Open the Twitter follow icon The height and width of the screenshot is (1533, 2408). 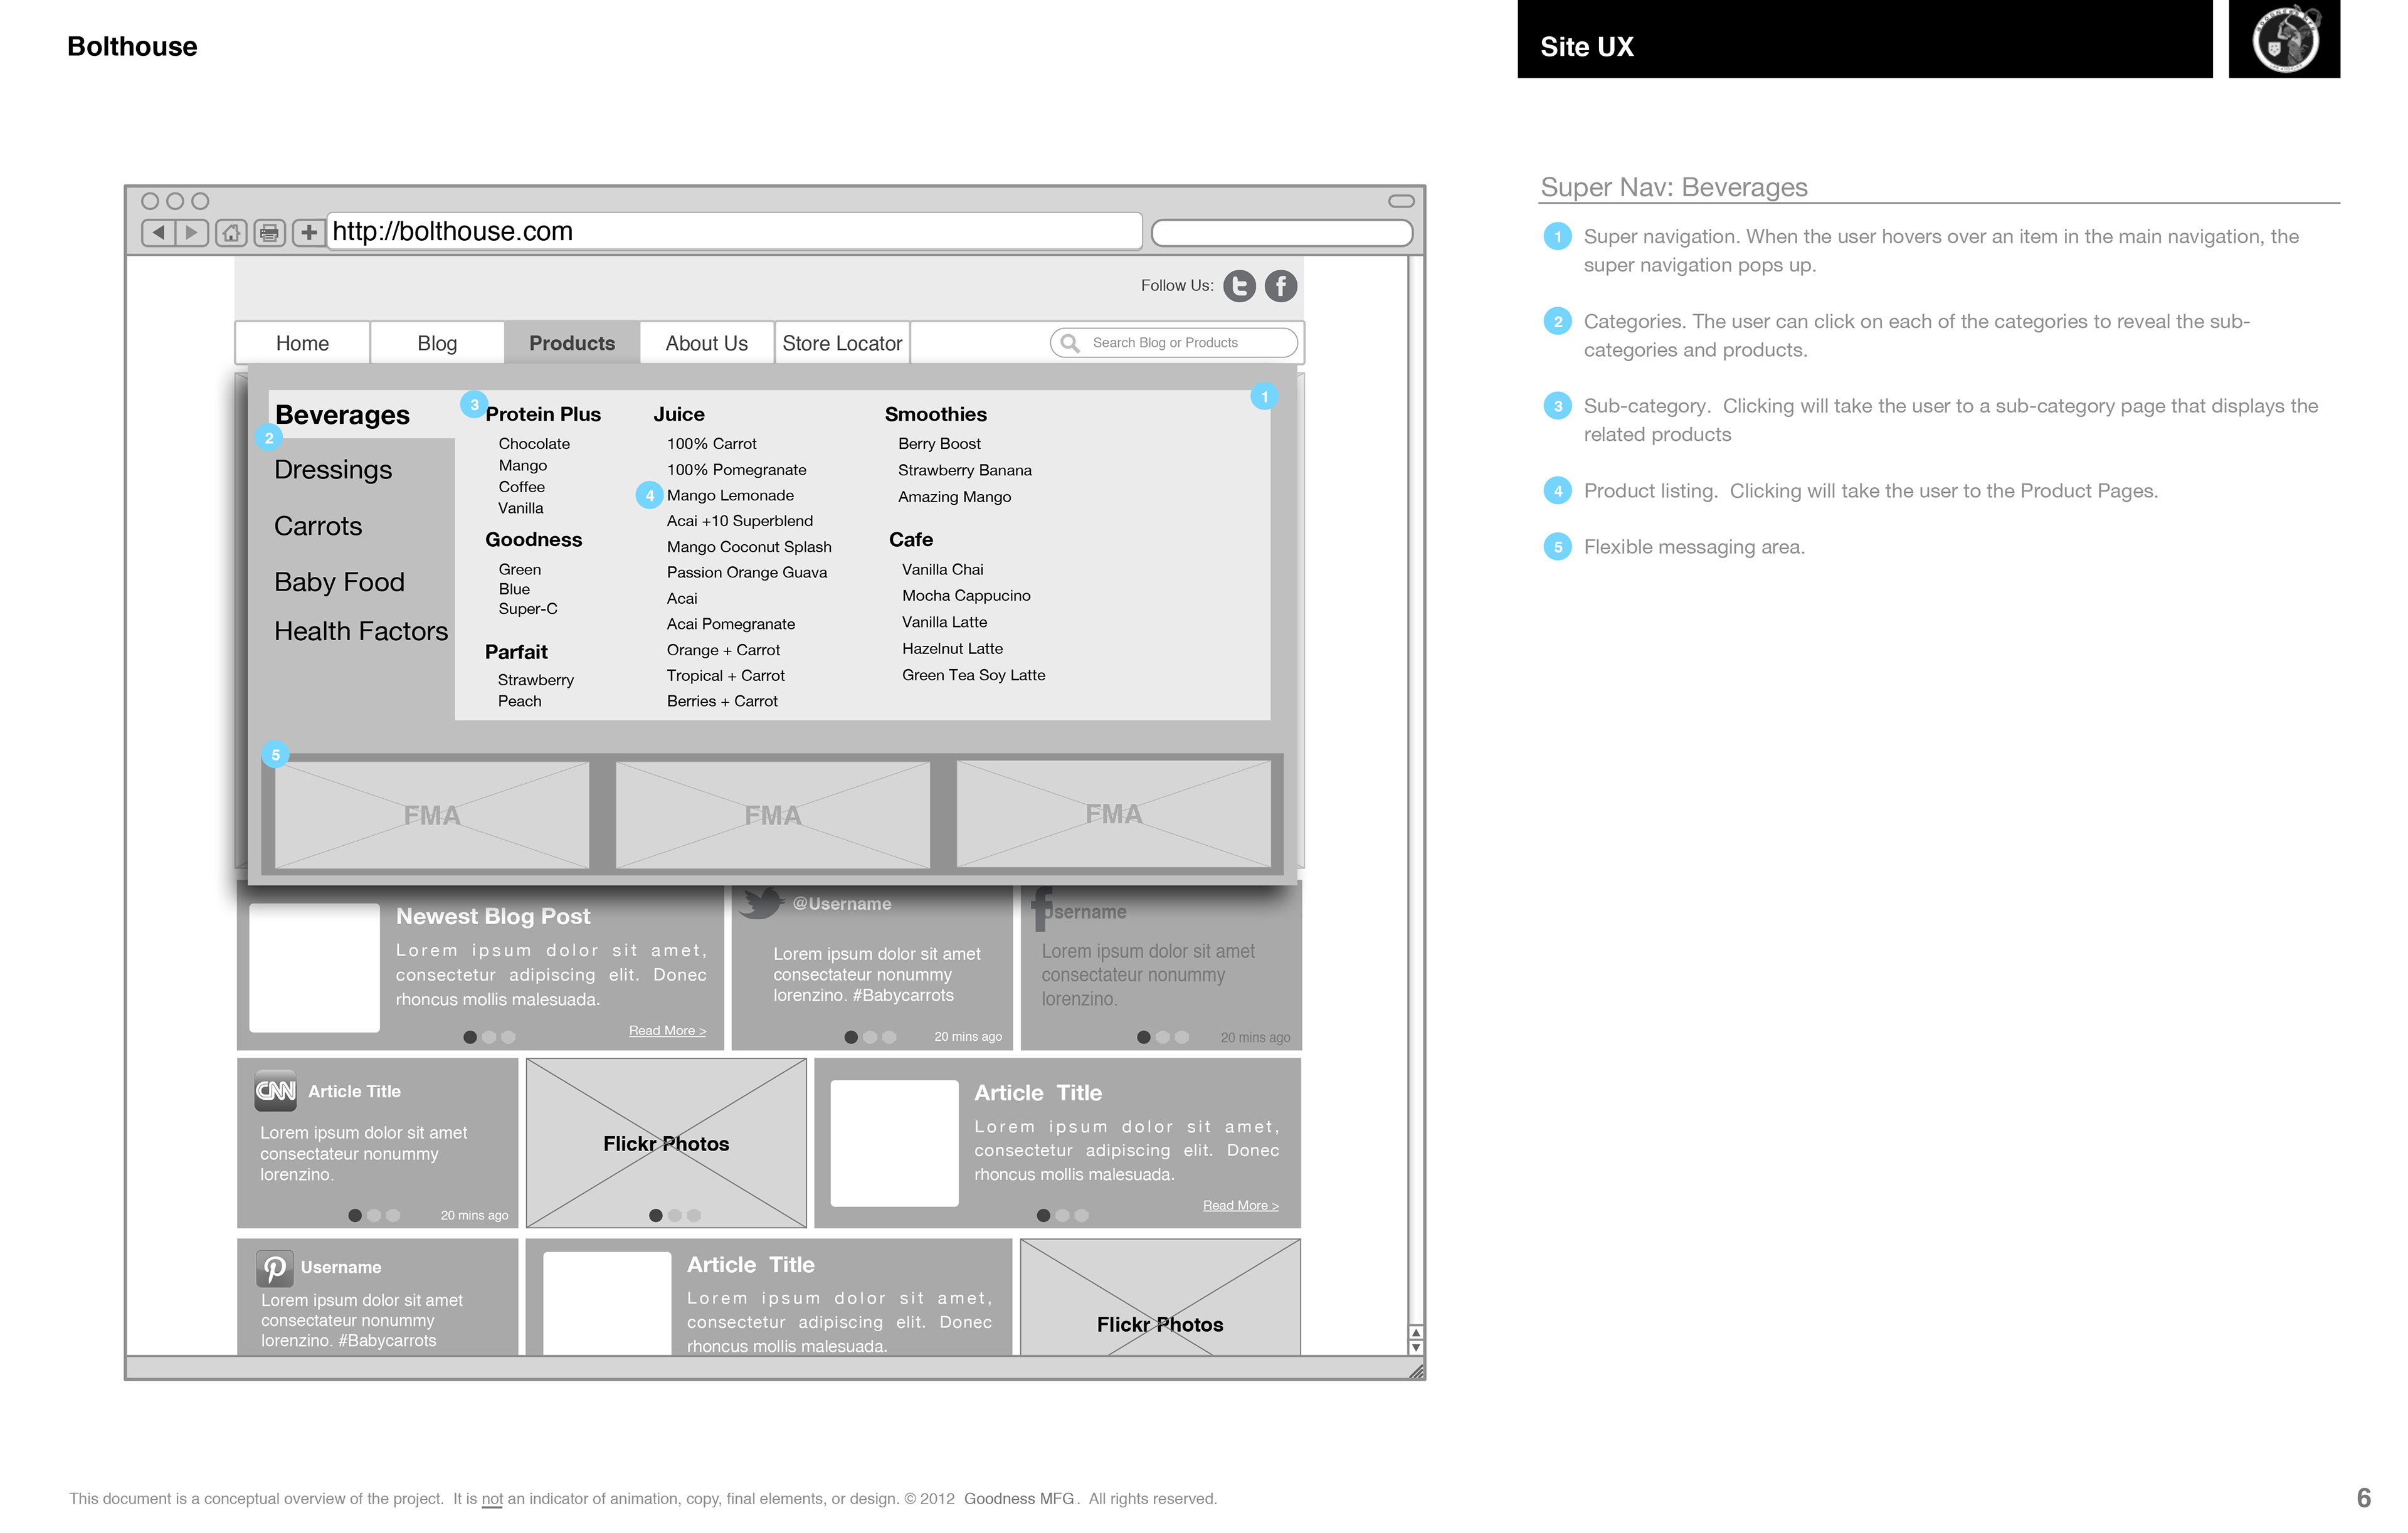(1239, 286)
